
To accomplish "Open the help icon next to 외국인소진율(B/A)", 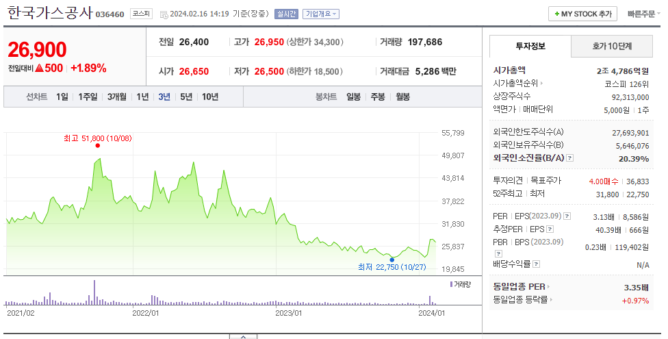I will (570, 158).
